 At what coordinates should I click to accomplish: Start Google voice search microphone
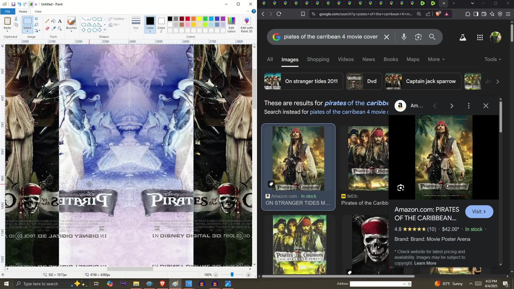point(404,37)
